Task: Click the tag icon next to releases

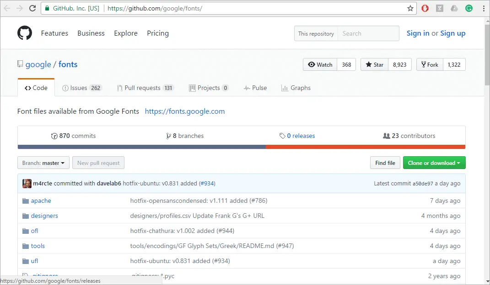Action: [282, 136]
